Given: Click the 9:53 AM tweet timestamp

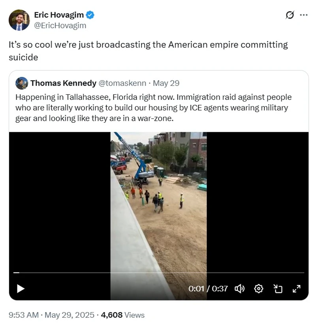Looking at the screenshot, I should (24, 315).
